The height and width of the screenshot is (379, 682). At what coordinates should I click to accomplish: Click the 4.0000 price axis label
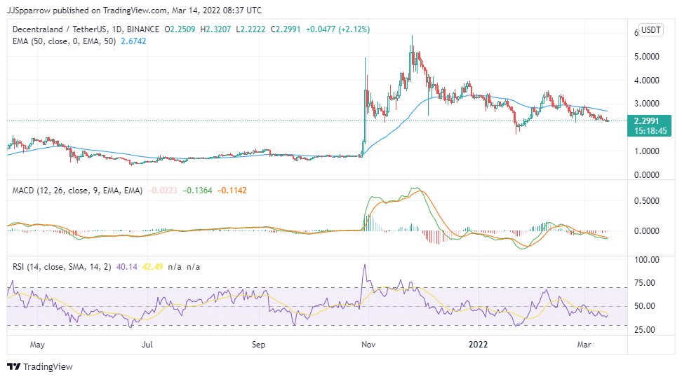point(647,81)
